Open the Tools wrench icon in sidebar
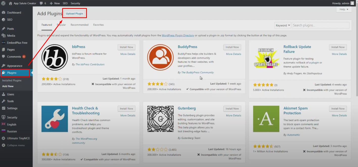This screenshot has height=167, width=358. click(4, 101)
